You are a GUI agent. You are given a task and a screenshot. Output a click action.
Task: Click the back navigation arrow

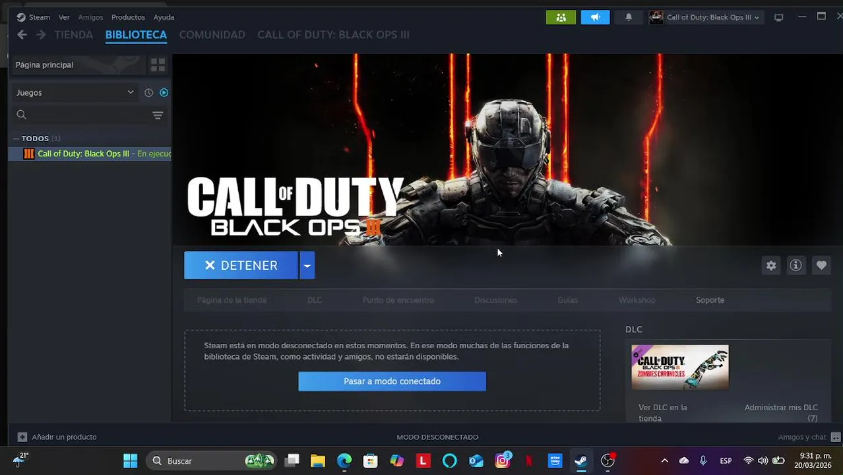(22, 35)
